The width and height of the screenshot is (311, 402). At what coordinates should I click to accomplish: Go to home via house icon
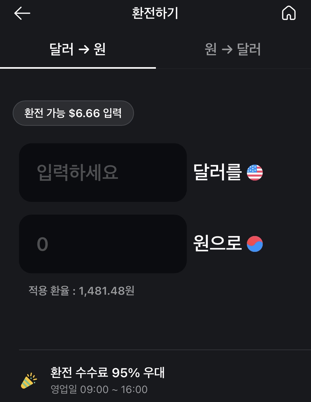(x=289, y=13)
